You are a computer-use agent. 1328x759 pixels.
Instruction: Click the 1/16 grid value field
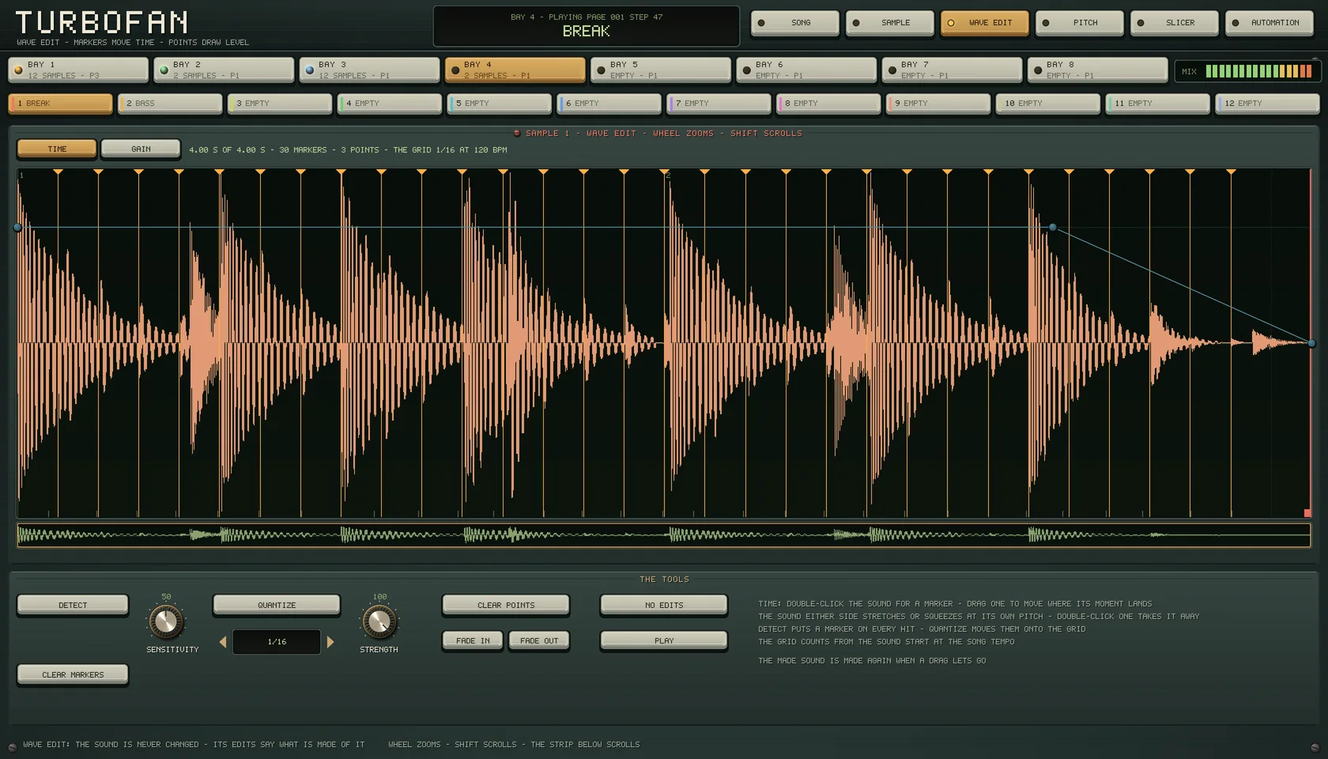pos(277,642)
